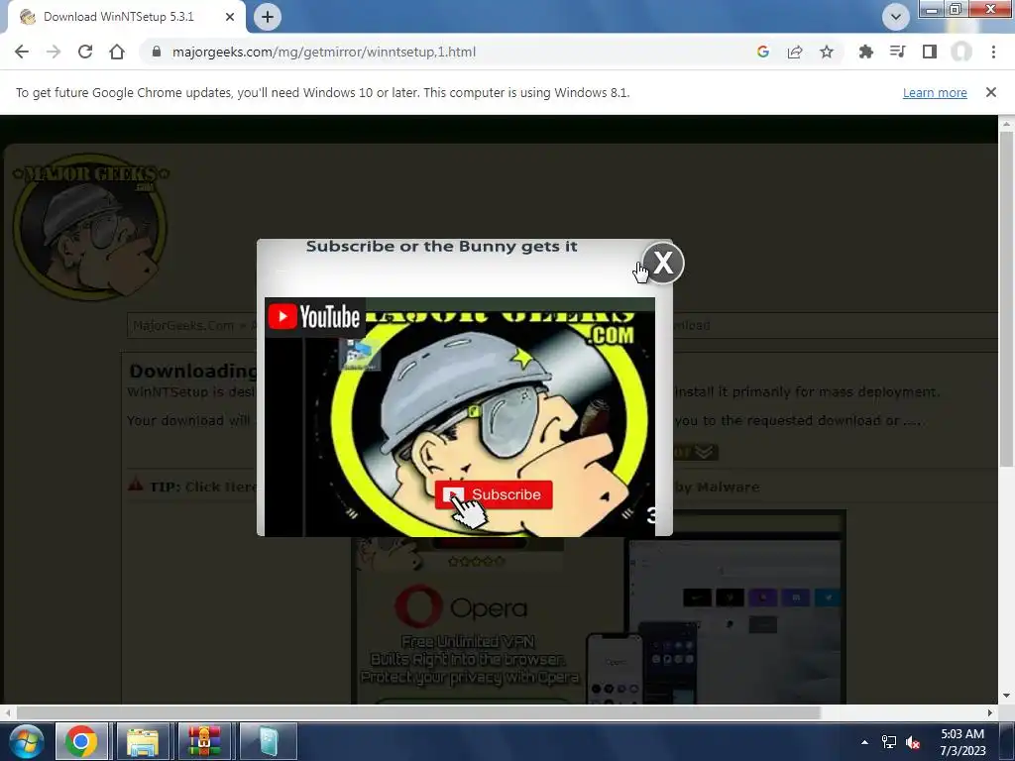Click the red Subscribe button in video

(x=494, y=494)
